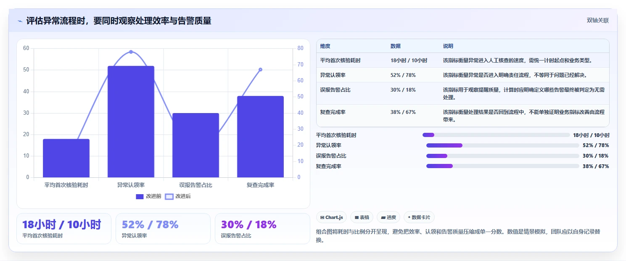Click the line point above 异常认领率 bar
The width and height of the screenshot is (626, 261).
(131, 52)
